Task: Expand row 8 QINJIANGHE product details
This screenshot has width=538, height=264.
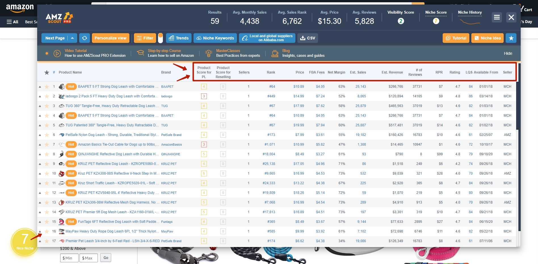Action: click(40, 154)
